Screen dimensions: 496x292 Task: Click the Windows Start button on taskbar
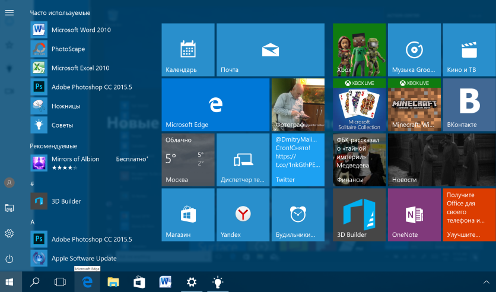point(9,281)
